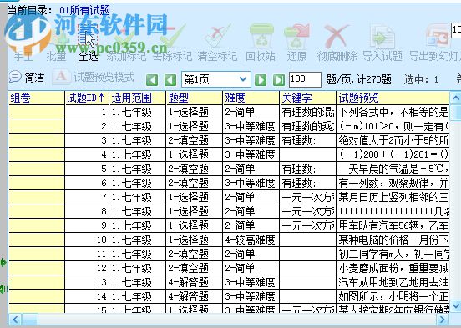Screen dimensions: 461x328
Task: Click the 导入试题 import questions icon
Action: 382,37
